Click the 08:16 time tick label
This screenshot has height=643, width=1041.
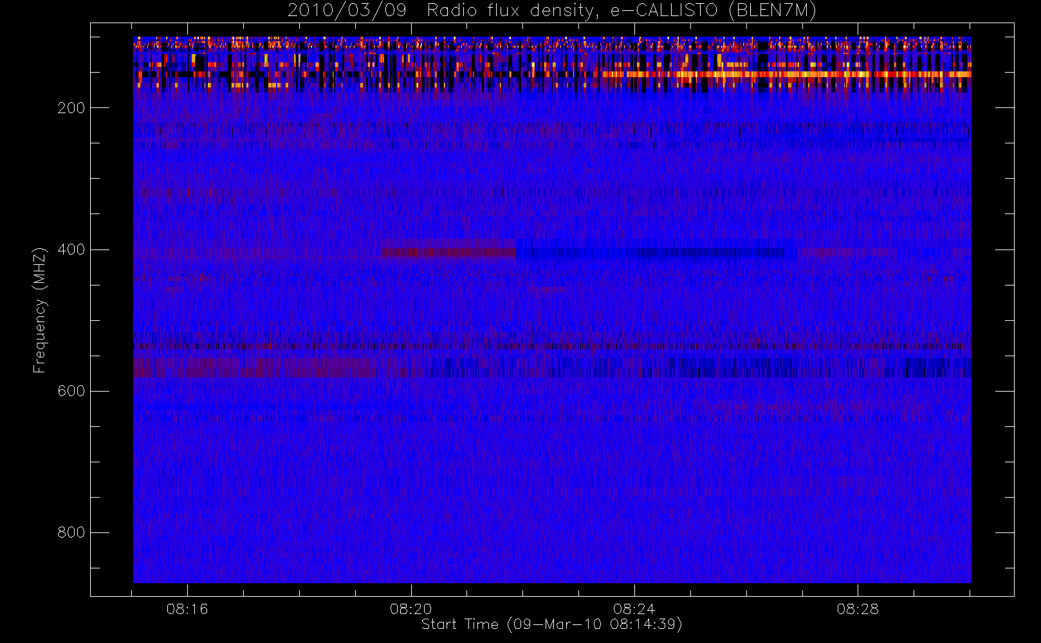pyautogui.click(x=187, y=609)
